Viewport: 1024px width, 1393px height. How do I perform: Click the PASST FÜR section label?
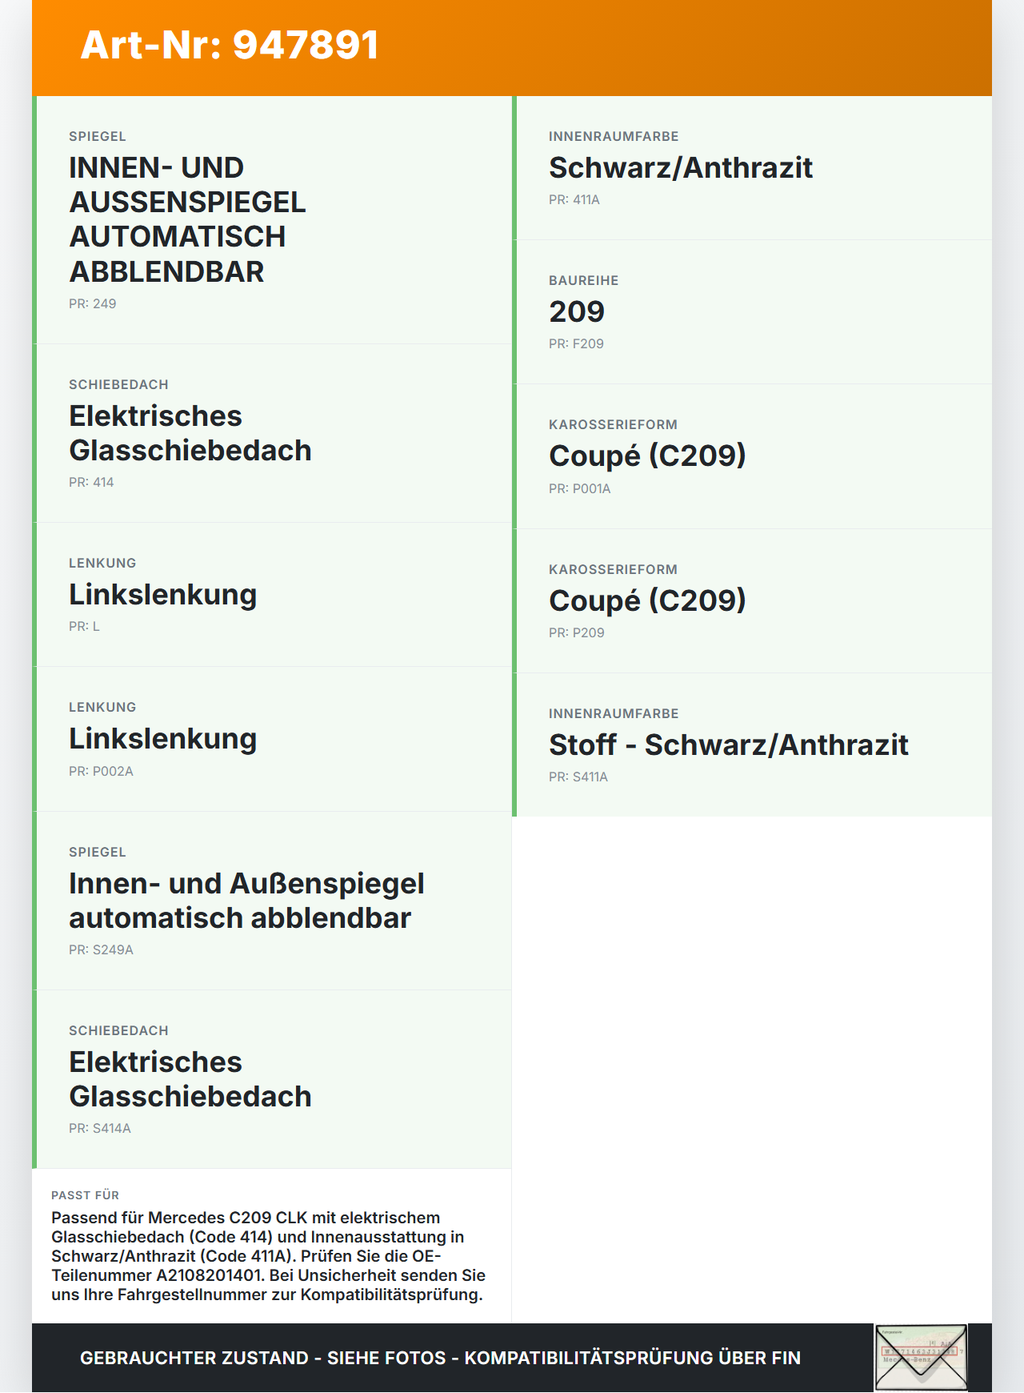point(85,1195)
